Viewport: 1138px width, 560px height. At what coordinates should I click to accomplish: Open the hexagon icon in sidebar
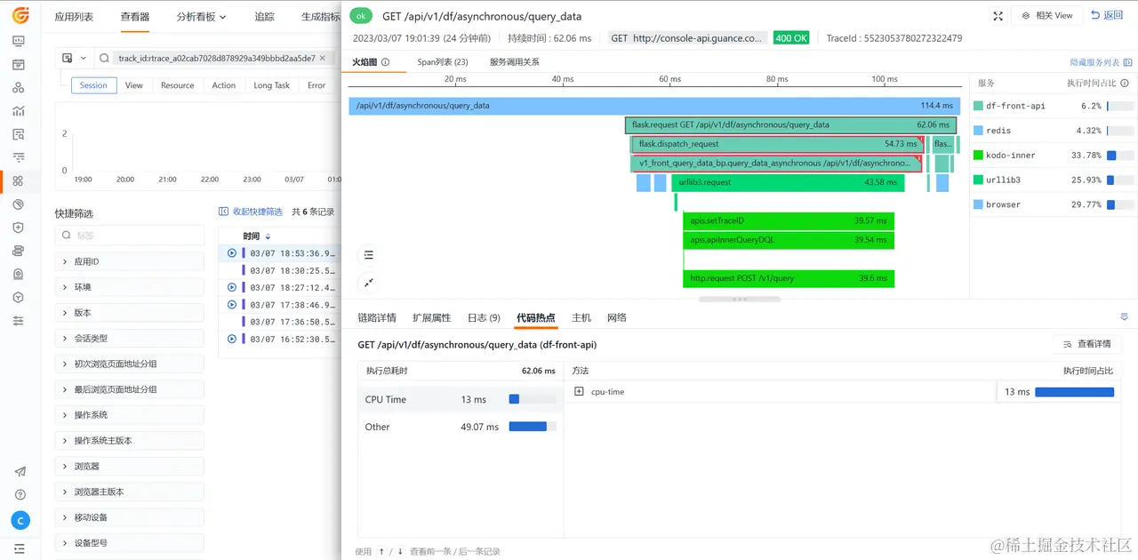19,297
